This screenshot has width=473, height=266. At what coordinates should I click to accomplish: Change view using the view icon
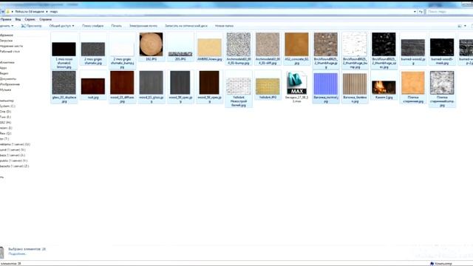(460, 26)
